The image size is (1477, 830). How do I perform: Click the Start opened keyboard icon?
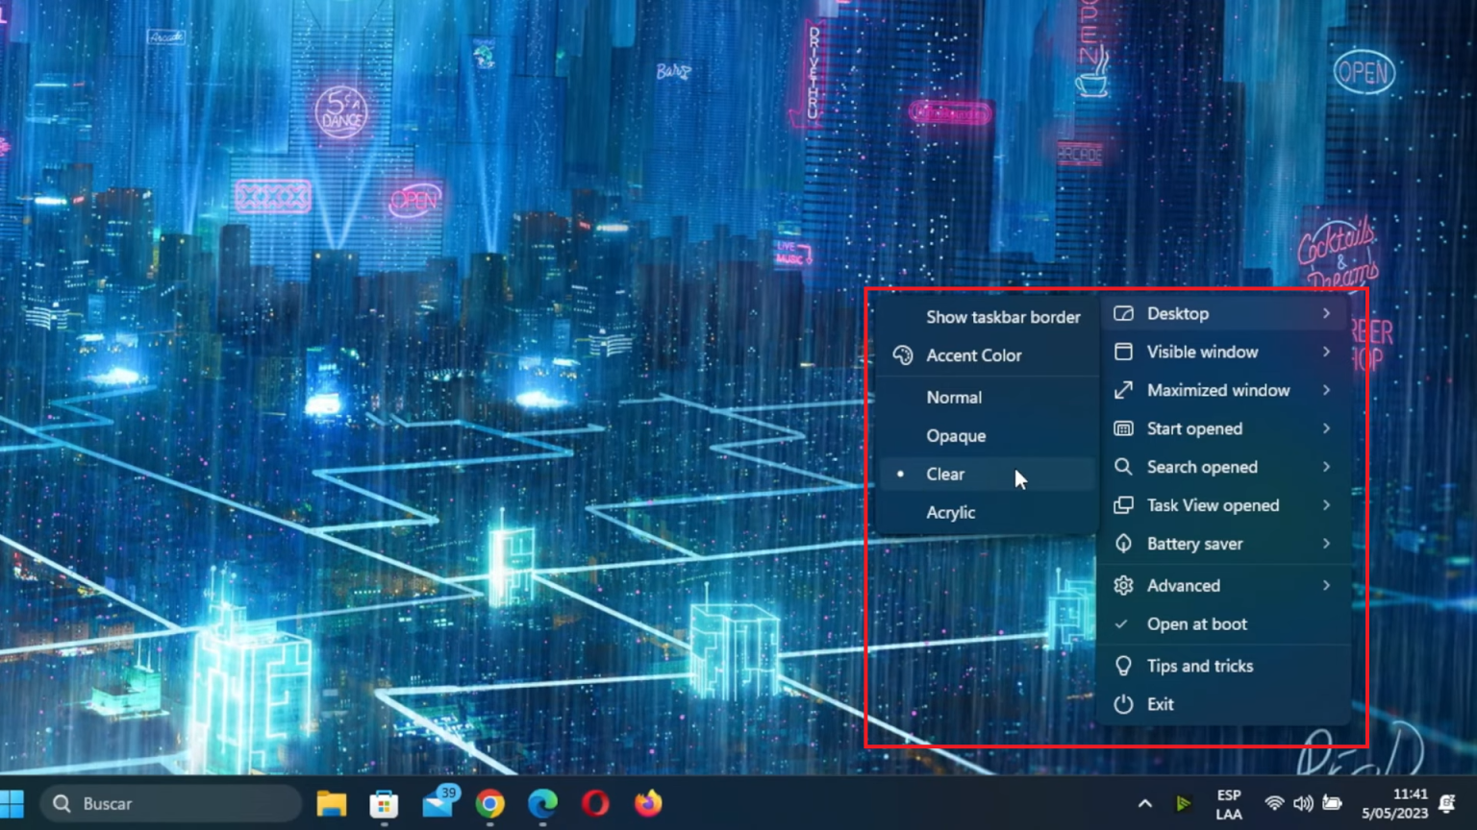[1122, 428]
